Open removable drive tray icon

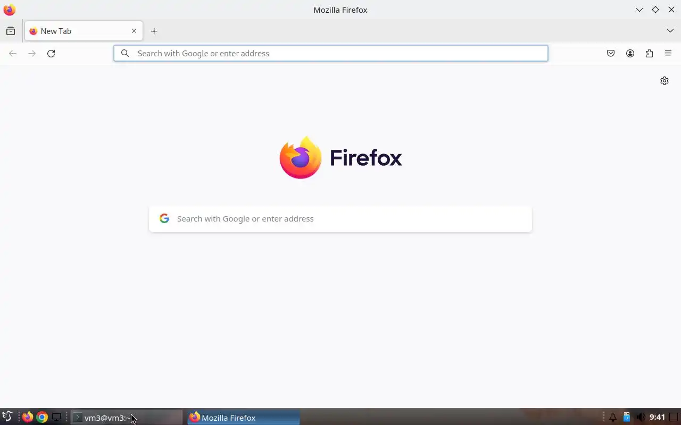pos(627,417)
